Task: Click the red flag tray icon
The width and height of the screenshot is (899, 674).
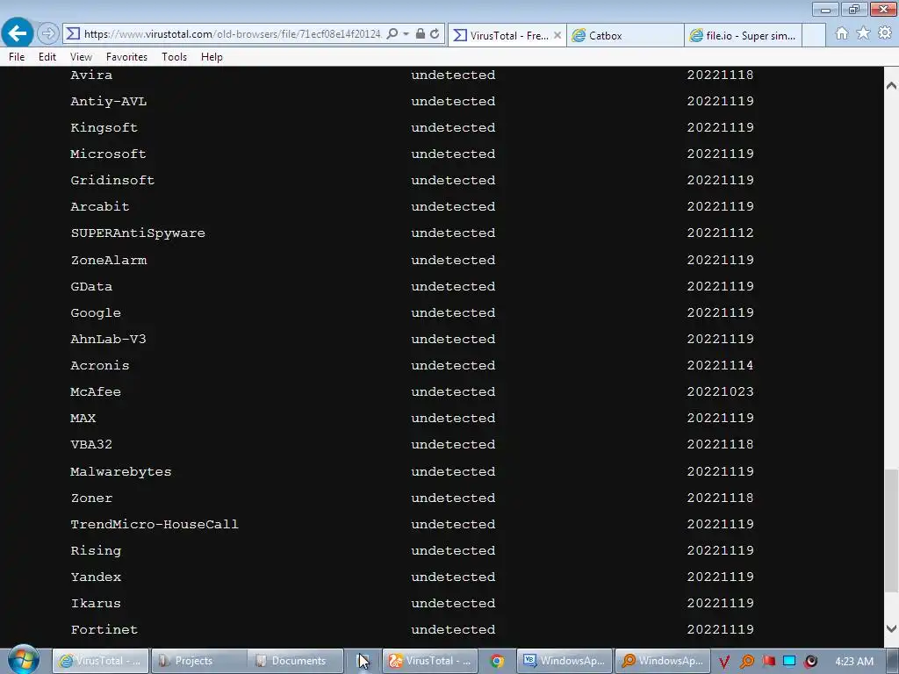Action: [768, 662]
